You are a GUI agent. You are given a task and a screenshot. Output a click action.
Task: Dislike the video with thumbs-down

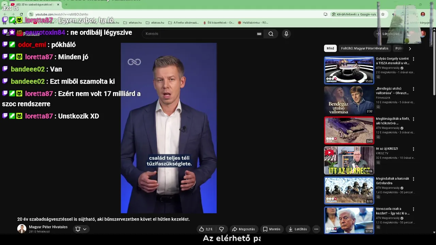pyautogui.click(x=221, y=229)
